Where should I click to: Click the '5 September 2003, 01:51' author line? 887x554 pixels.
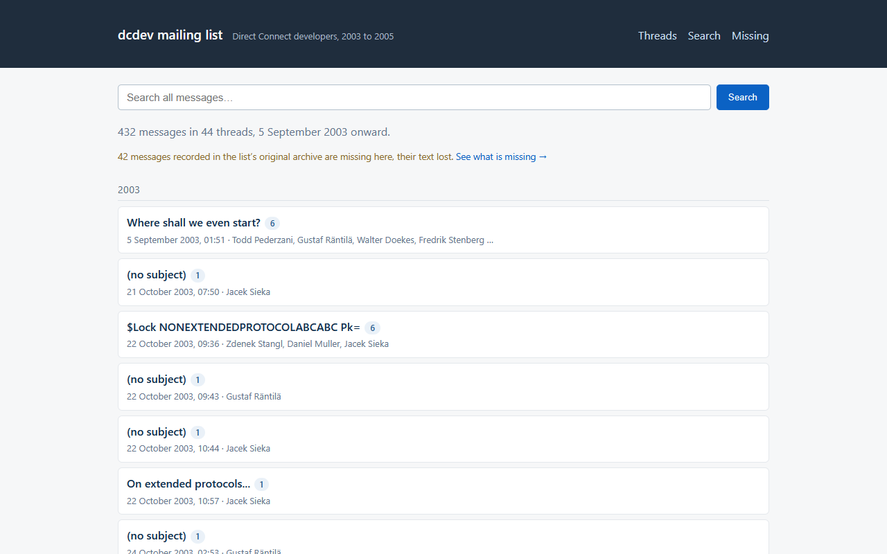(x=310, y=240)
